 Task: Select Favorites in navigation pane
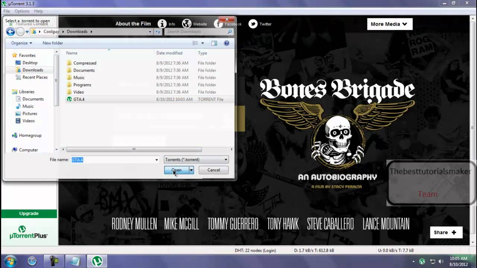coord(27,55)
